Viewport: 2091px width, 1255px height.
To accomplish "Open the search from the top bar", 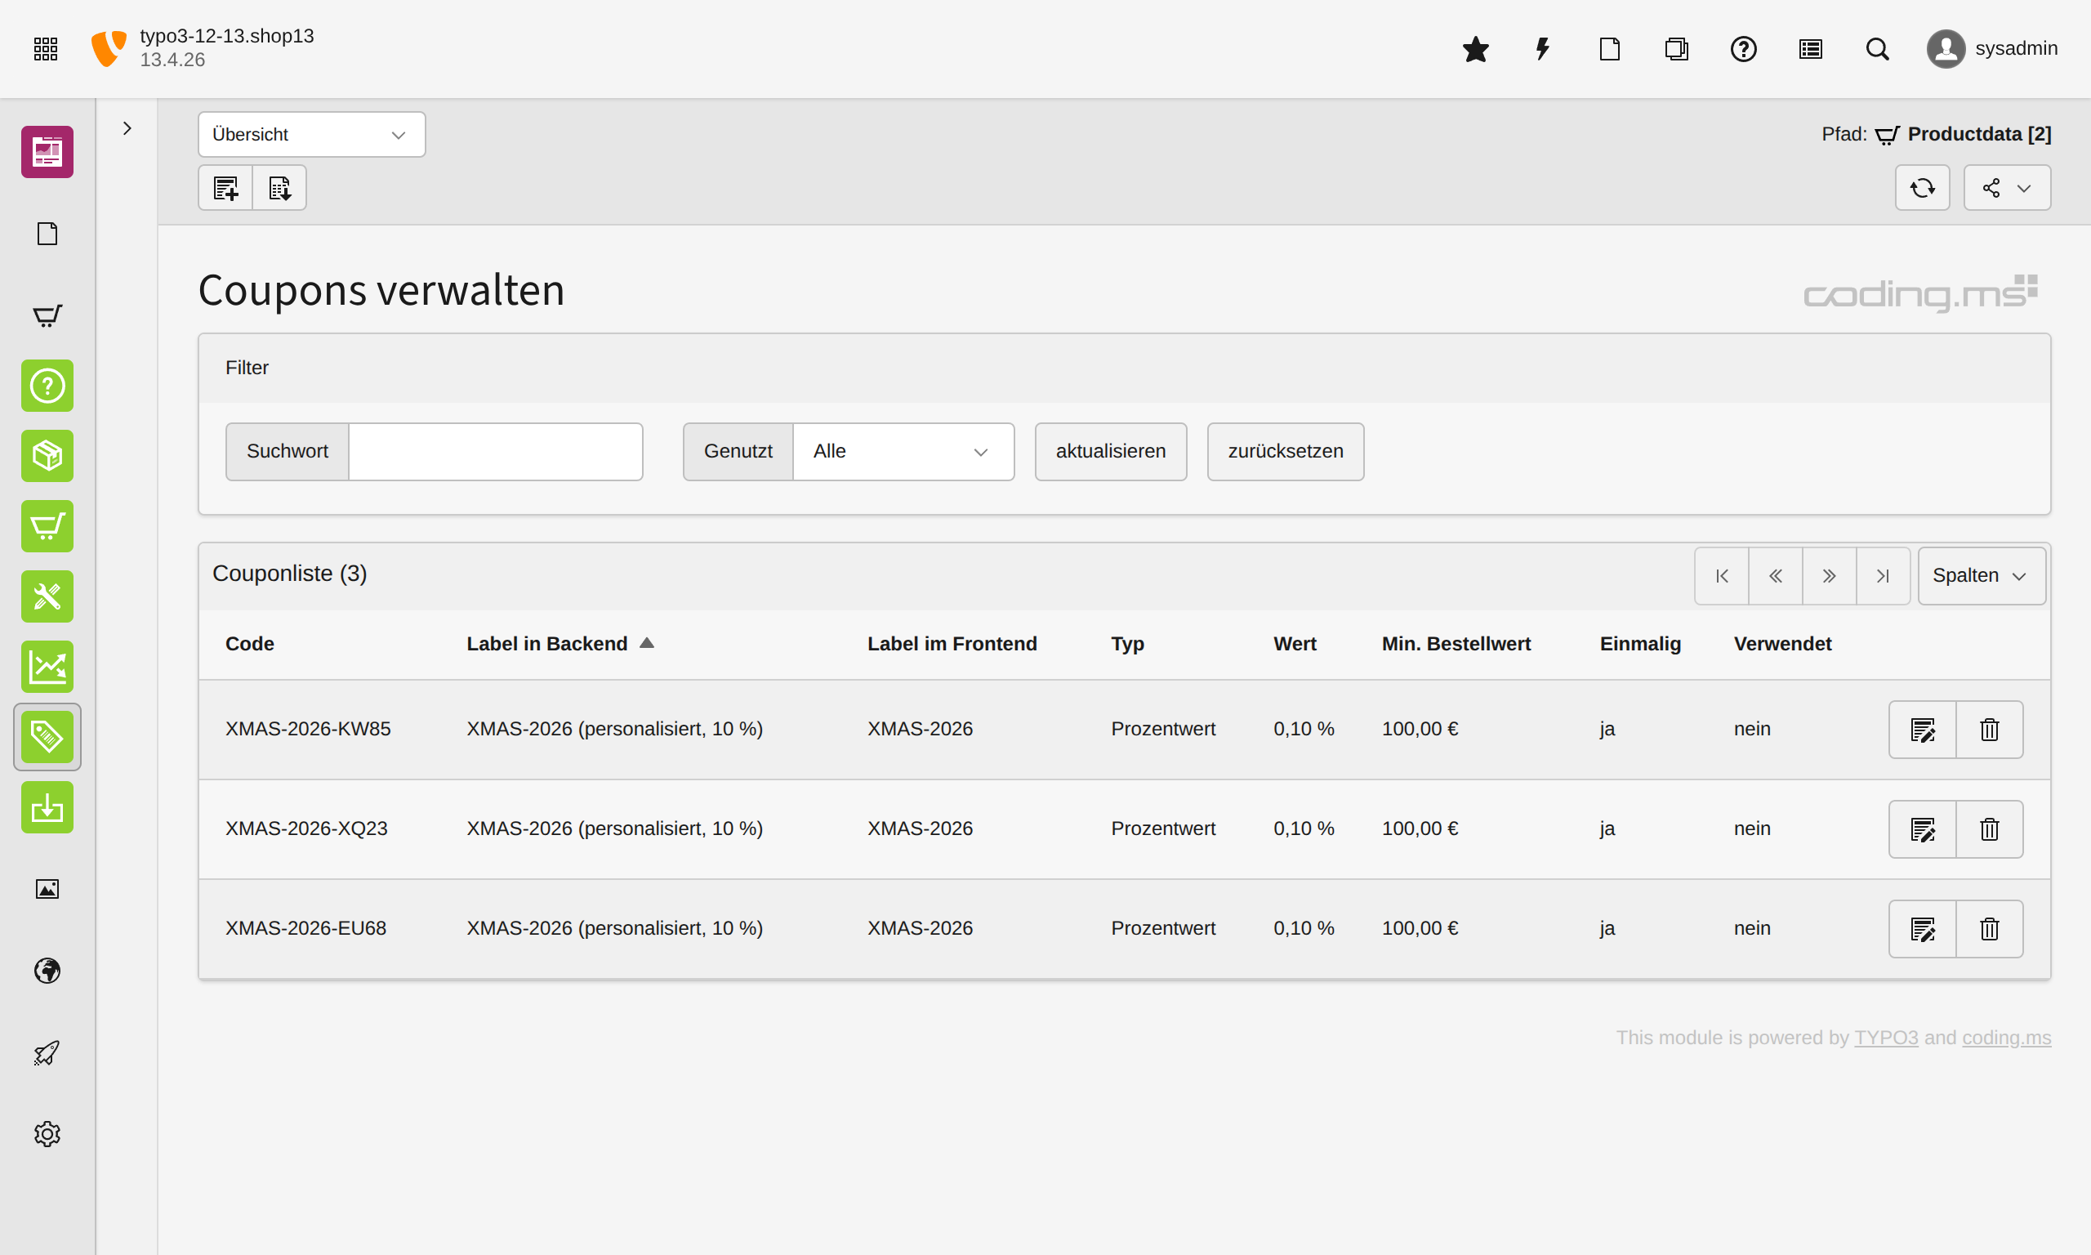I will [1876, 48].
